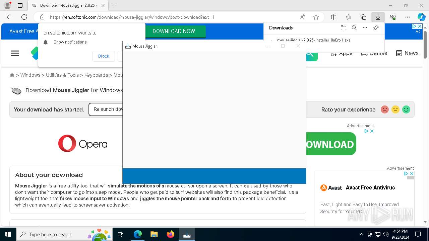Open network status in system tray
Image resolution: width=429 pixels, height=241 pixels.
pyautogui.click(x=378, y=234)
